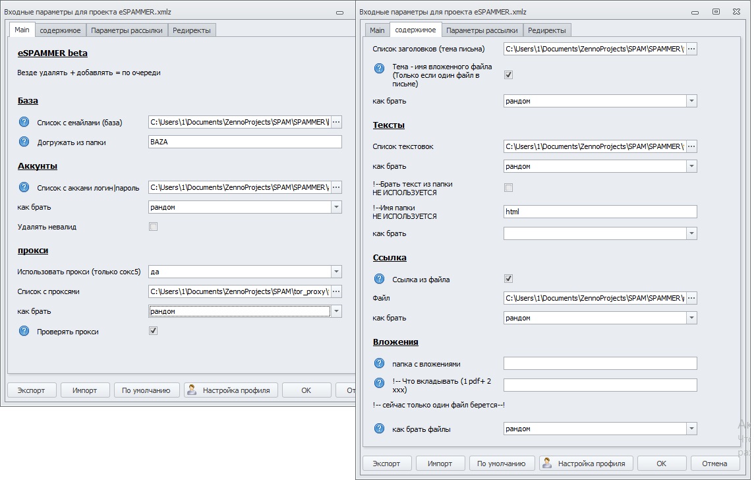Toggle Удалять невалид checkbox
This screenshot has width=756, height=480.
click(x=154, y=226)
